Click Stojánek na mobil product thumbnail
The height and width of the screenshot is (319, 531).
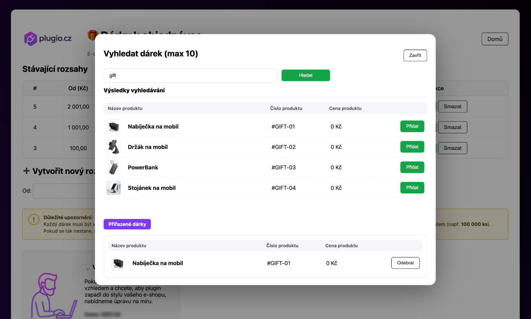coord(113,187)
